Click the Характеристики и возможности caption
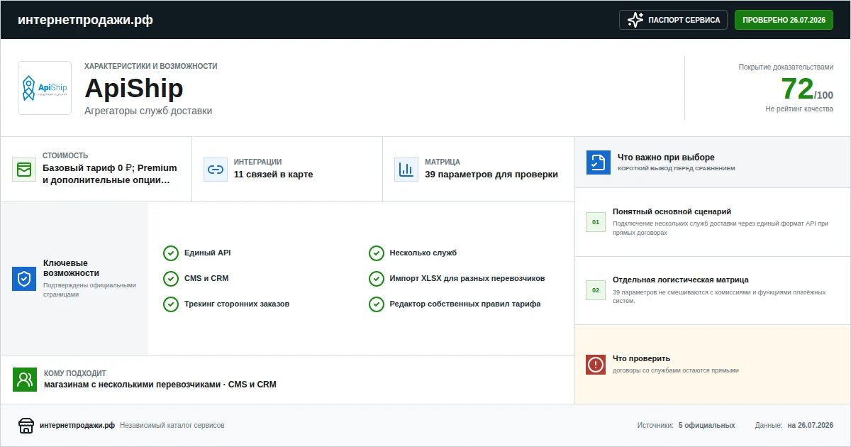851x447 pixels. tap(151, 66)
